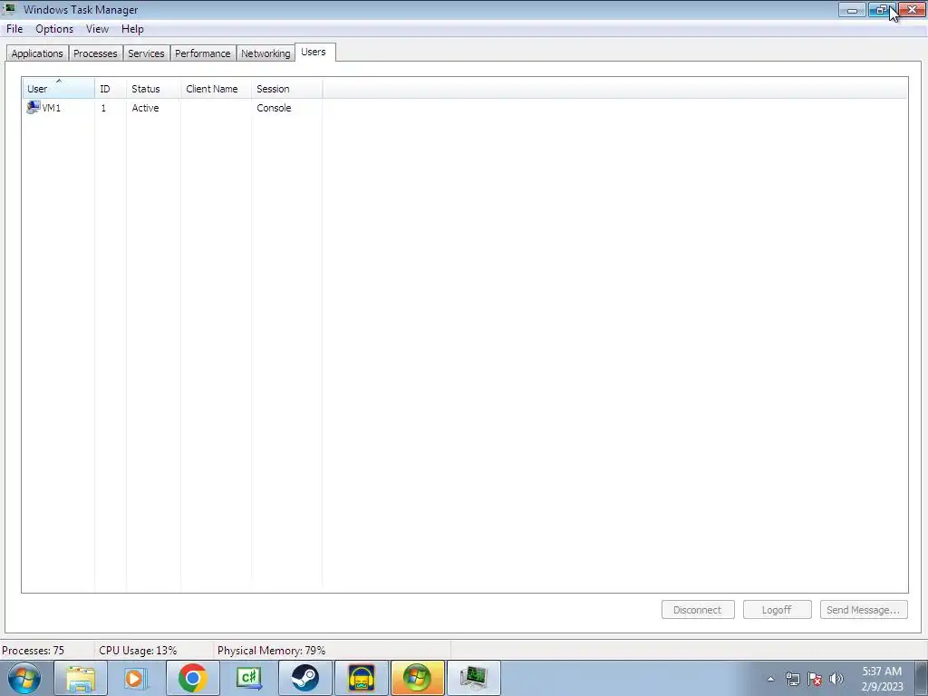The height and width of the screenshot is (696, 928).
Task: Open Windows Explorer from the taskbar
Action: [81, 678]
